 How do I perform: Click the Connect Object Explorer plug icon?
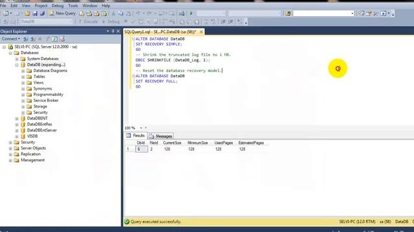click(26, 39)
